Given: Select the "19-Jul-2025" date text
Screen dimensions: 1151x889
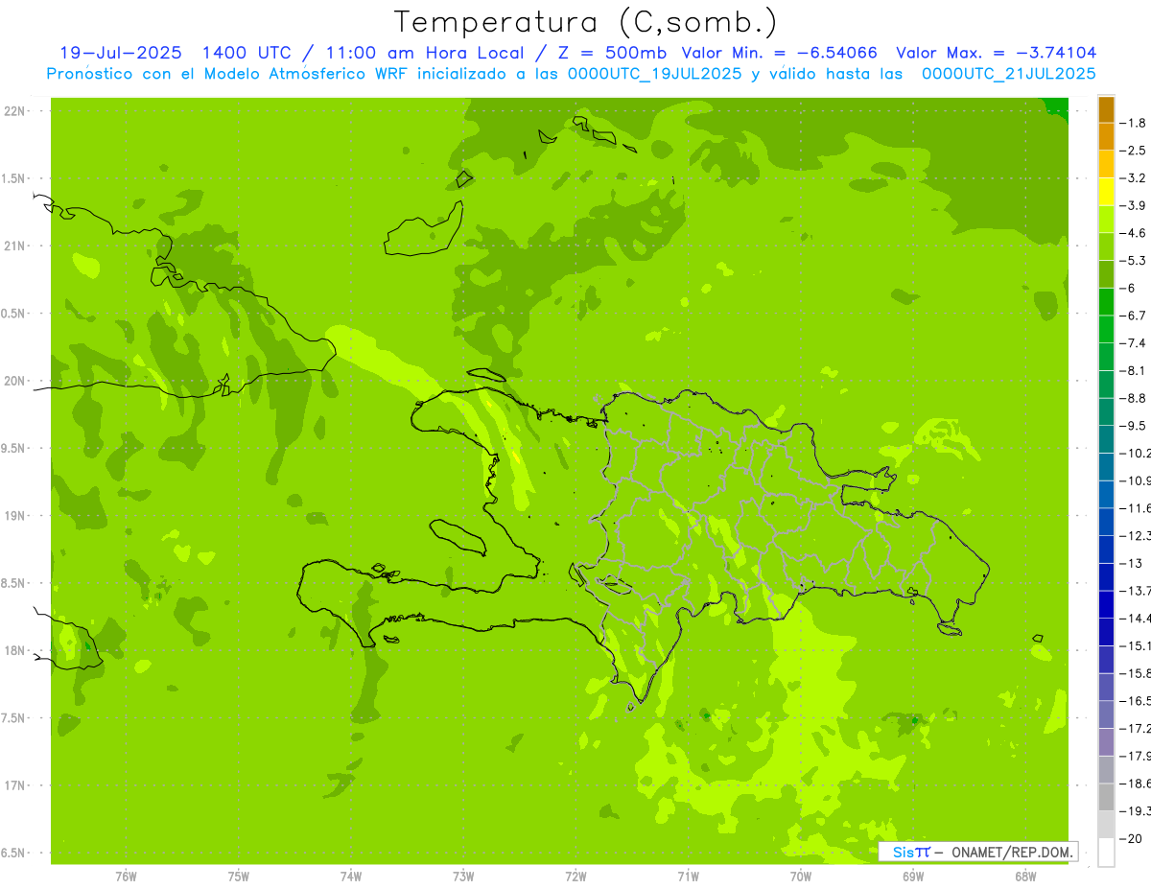Looking at the screenshot, I should click(119, 53).
